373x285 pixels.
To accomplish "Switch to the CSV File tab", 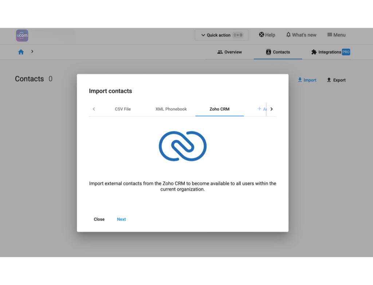I will (123, 109).
